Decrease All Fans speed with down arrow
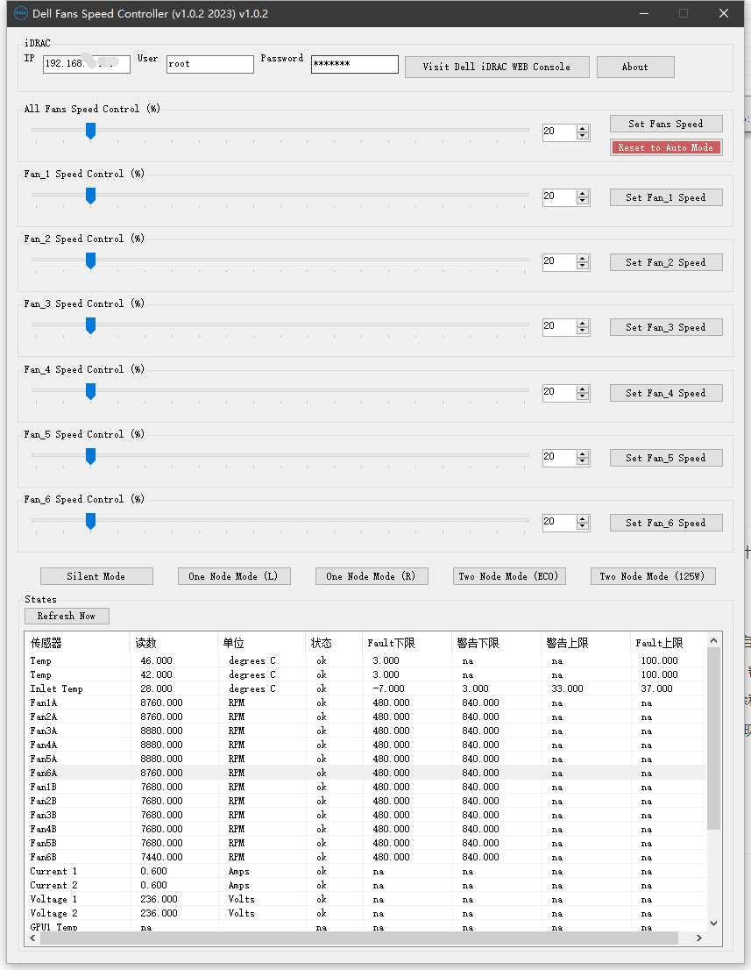The image size is (751, 970). pos(582,135)
